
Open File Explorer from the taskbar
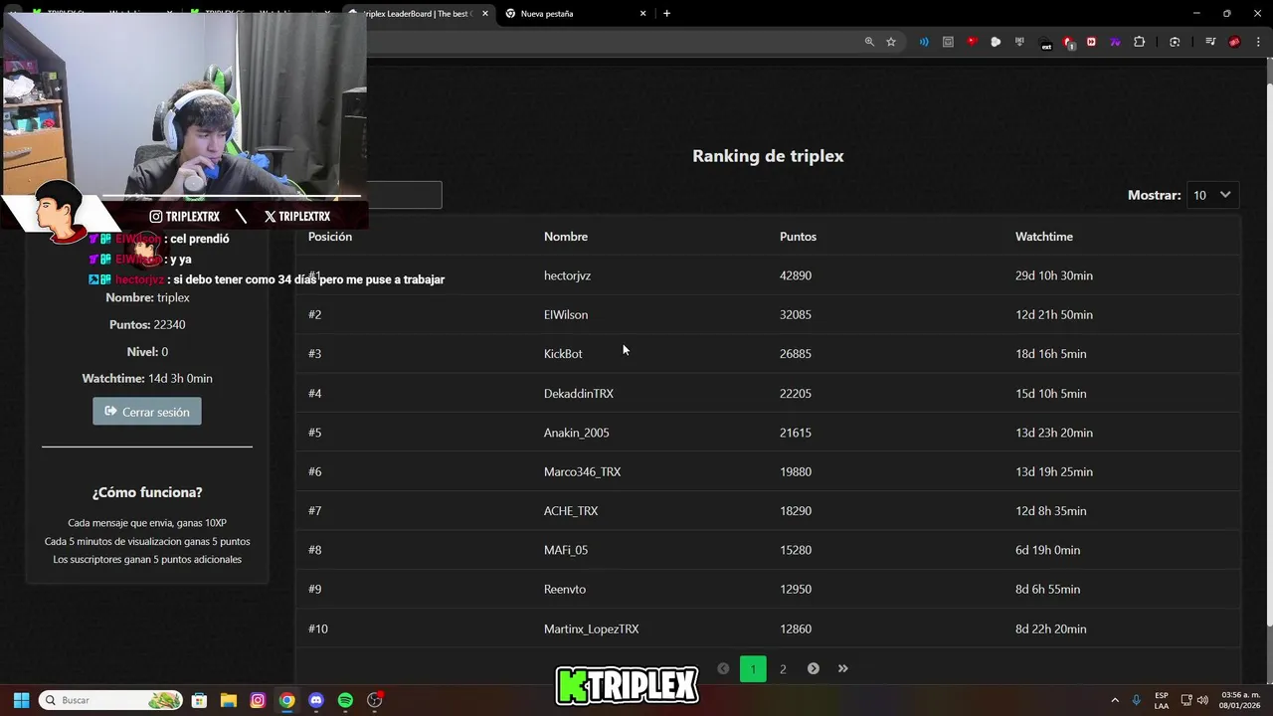(228, 700)
